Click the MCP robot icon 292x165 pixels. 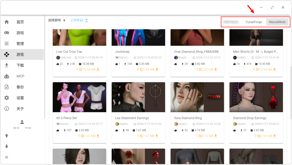7,76
